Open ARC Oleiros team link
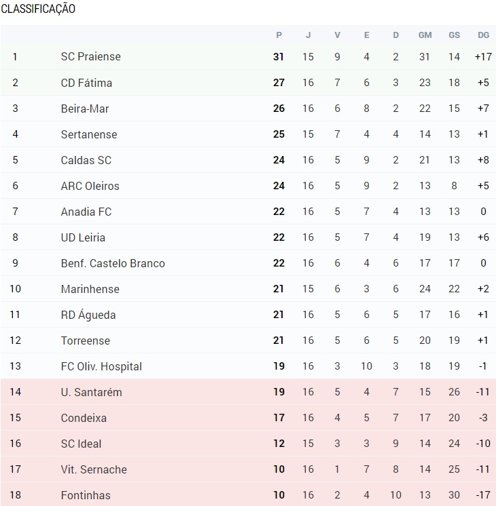Image resolution: width=496 pixels, height=506 pixels. pyautogui.click(x=90, y=186)
